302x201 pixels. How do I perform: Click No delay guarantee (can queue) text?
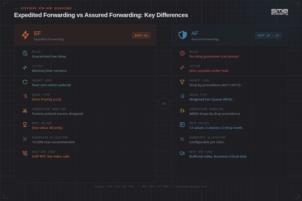pos(214,56)
